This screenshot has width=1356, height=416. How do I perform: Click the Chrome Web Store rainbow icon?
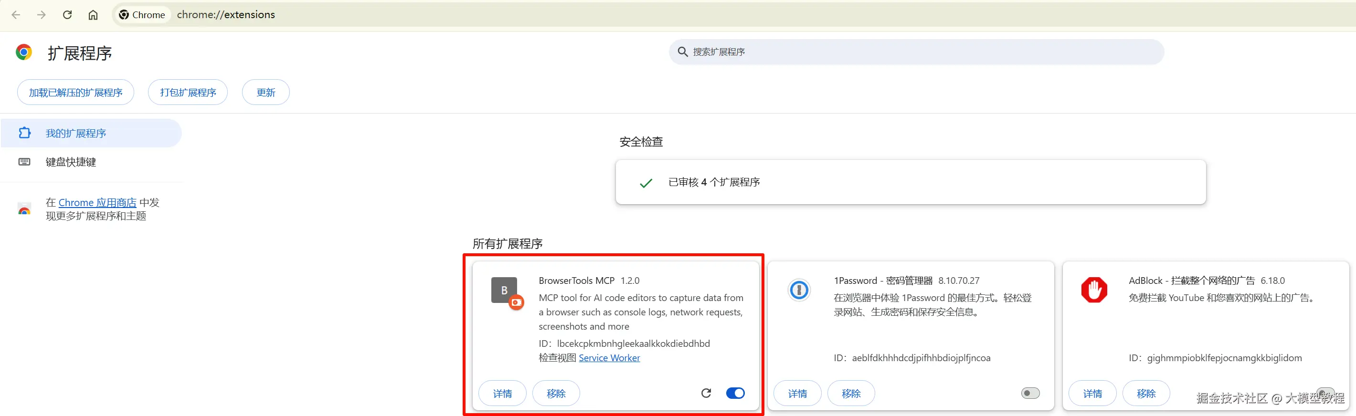point(24,209)
